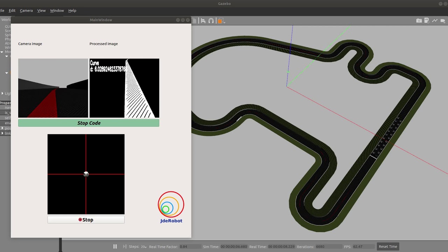Open the data log recorder icon
Screen dimensions: 448x252
[x=427, y=21]
